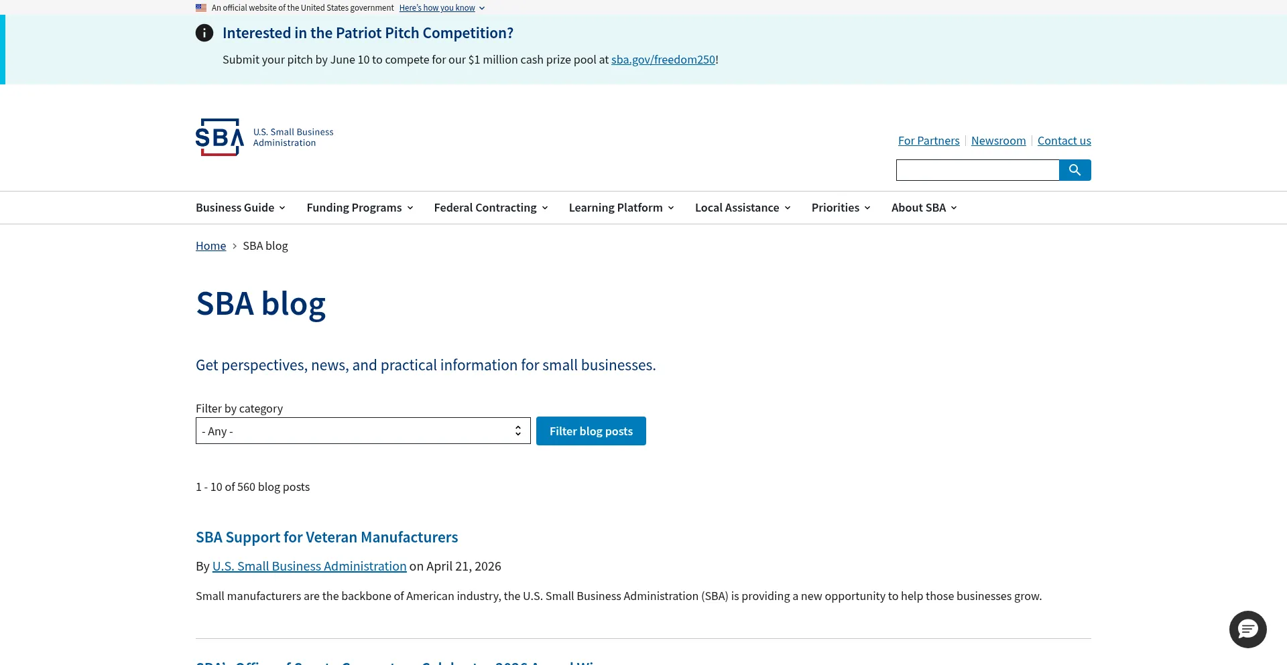Follow the sba.gov/freedom250 link

663,60
